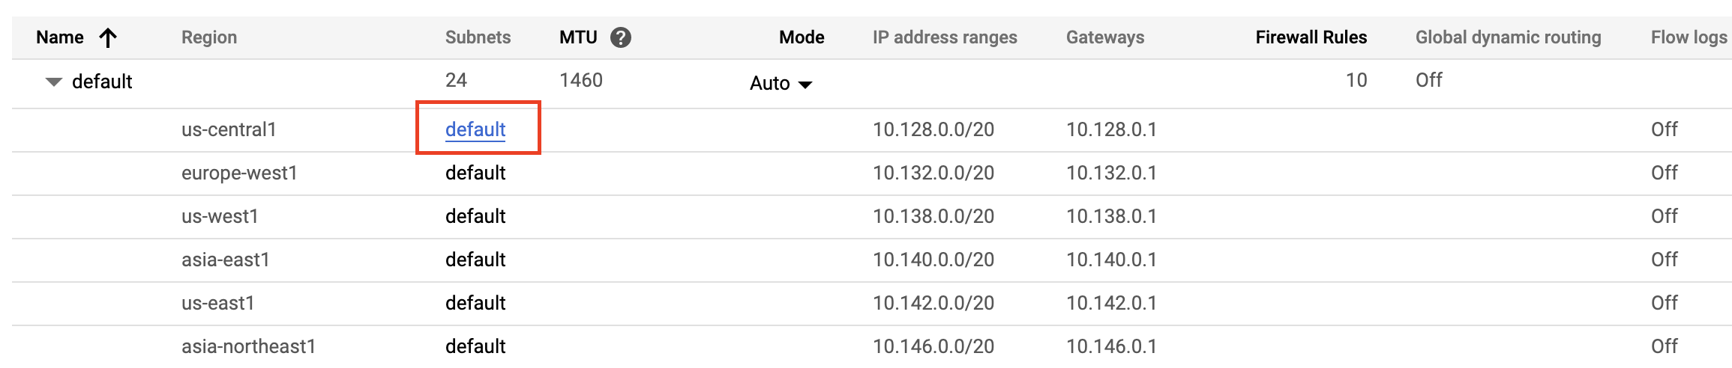The image size is (1732, 368).
Task: Click the Global dynamic routing Off value
Action: (1428, 80)
